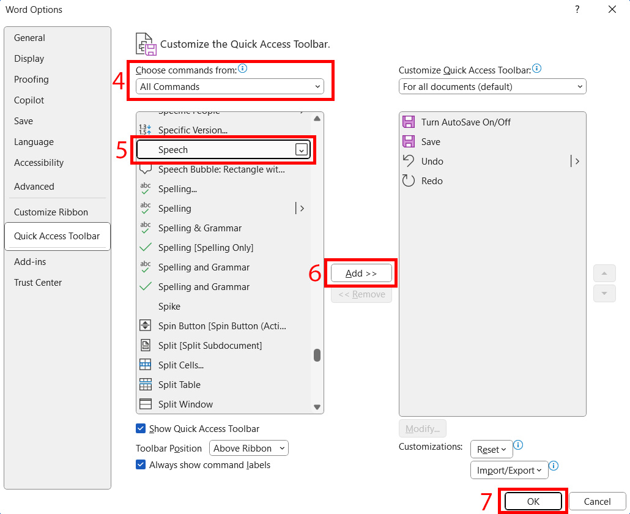Click the Save disk icon in toolbar list

coord(408,141)
